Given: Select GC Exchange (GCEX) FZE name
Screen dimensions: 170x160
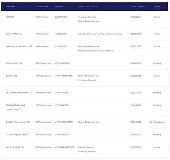Looking at the screenshot, I should pyautogui.click(x=17, y=135).
